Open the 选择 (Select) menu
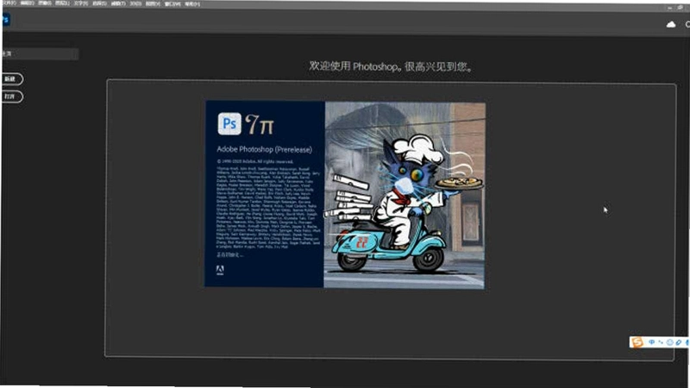The image size is (690, 388). click(x=99, y=3)
